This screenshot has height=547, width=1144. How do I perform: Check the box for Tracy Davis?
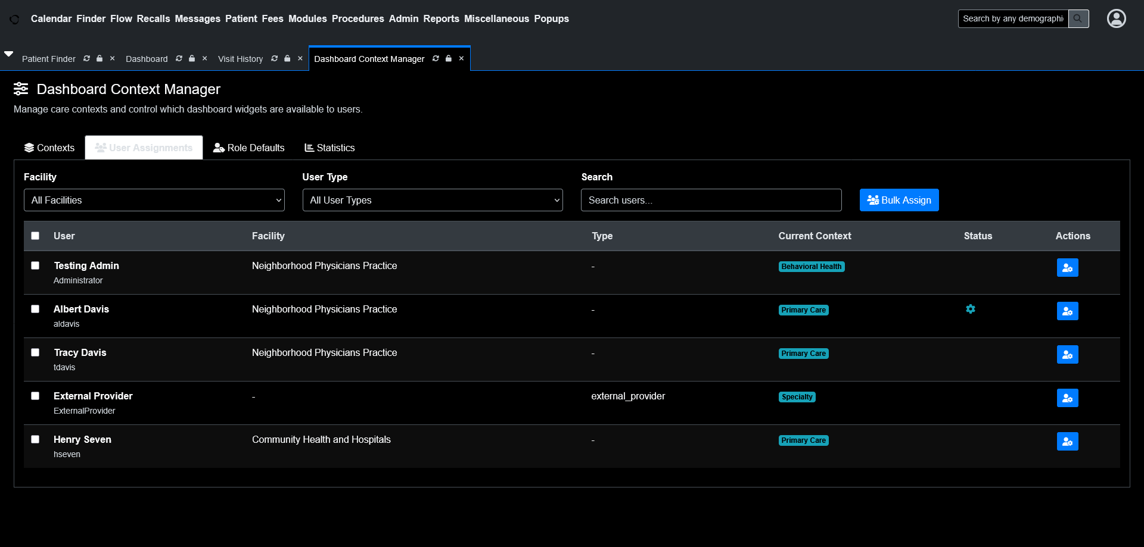coord(35,352)
